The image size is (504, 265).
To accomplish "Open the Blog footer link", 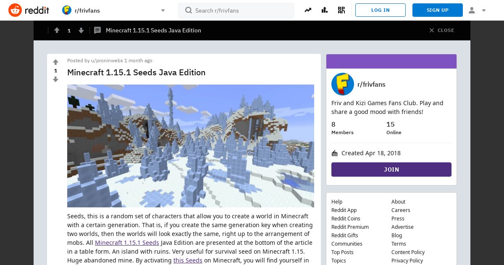I will click(x=396, y=235).
